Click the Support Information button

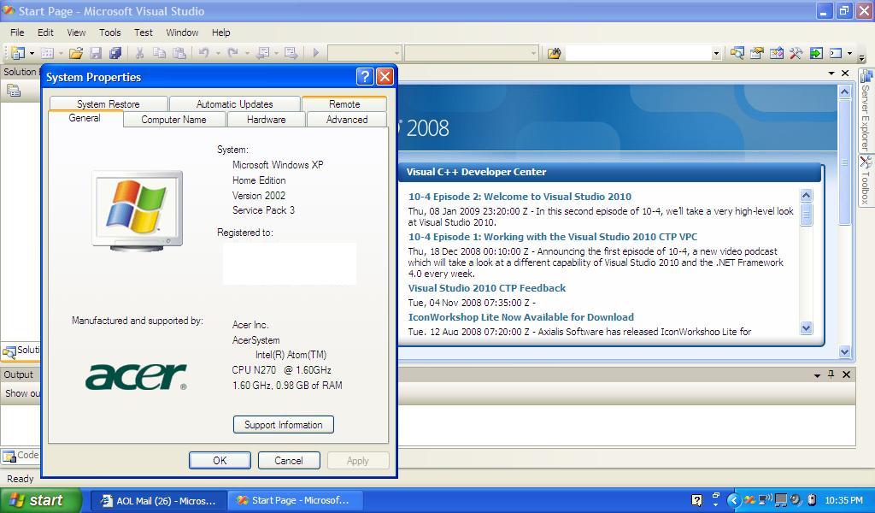coord(284,425)
